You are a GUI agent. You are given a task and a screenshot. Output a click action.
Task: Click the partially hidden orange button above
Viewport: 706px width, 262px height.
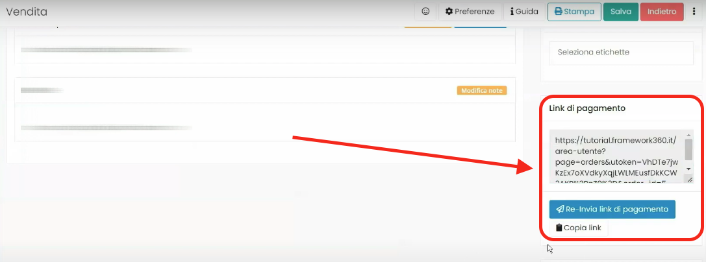[x=427, y=27]
